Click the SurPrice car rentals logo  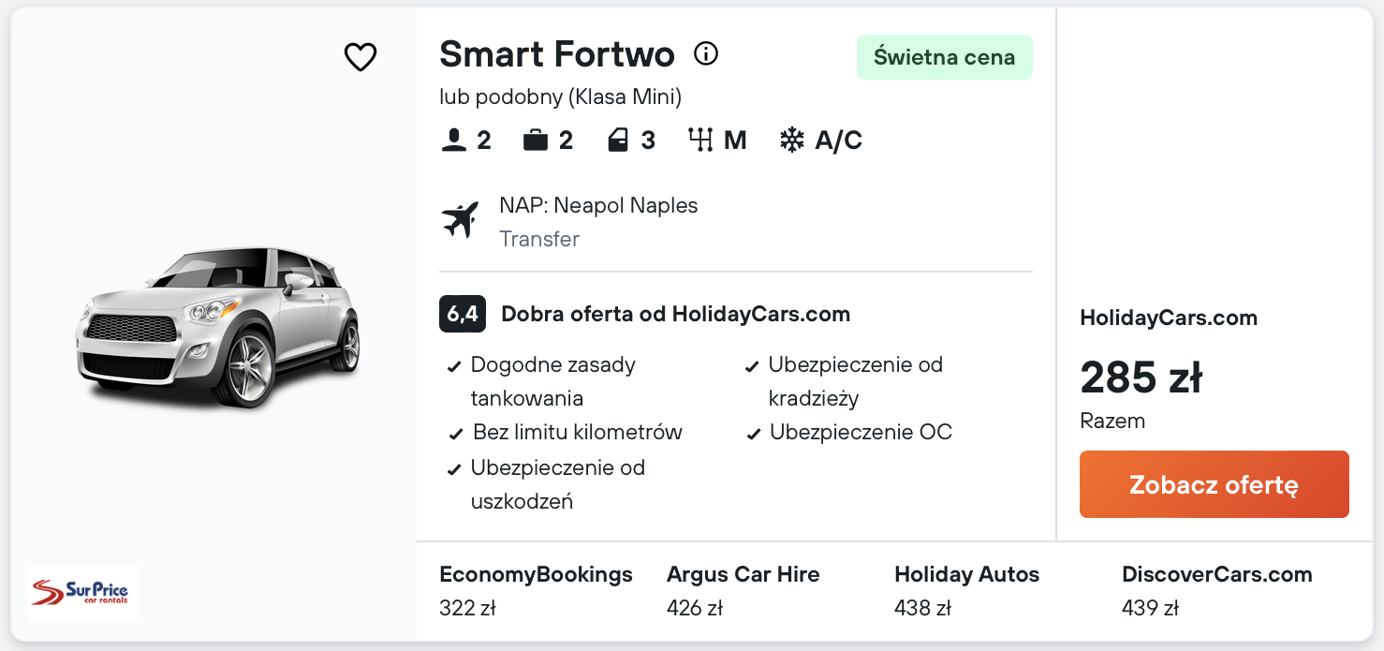(83, 593)
